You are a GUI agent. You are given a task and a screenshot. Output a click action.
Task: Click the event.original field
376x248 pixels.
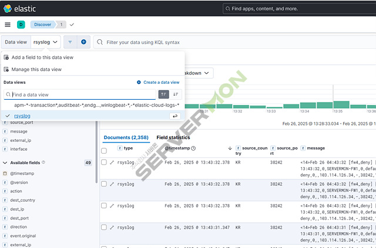click(23, 236)
